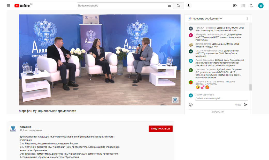The width and height of the screenshot is (269, 160).
Task: Click description line about С.А. Ладыгина
Action: click(x=49, y=143)
